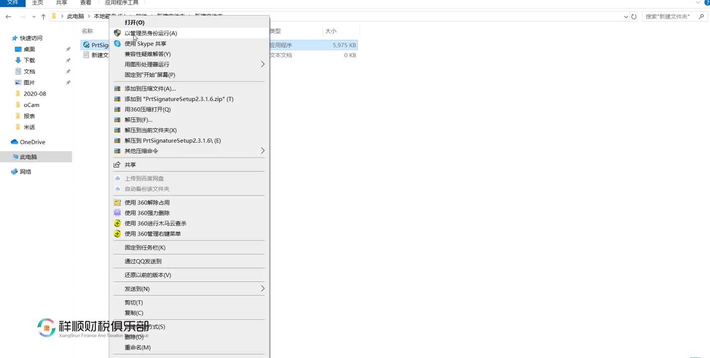Click the chevron after 此电脑 in breadcrumb
Image resolution: width=710 pixels, height=358 pixels.
(89, 16)
